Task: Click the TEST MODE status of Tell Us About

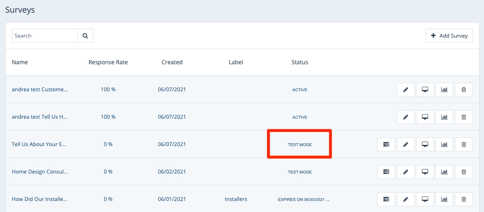Action: tap(300, 144)
